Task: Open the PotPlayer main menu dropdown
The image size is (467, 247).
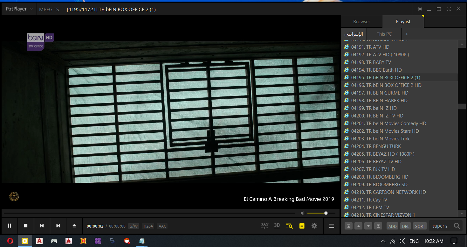Action: point(19,9)
